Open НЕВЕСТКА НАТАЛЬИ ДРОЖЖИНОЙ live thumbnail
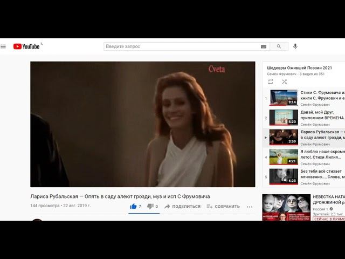This screenshot has width=345, height=259. click(x=286, y=207)
